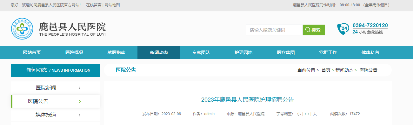Click clinic hours text 08:00-18:00

(x=350, y=5)
